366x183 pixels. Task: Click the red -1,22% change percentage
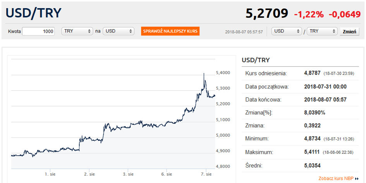(309, 14)
